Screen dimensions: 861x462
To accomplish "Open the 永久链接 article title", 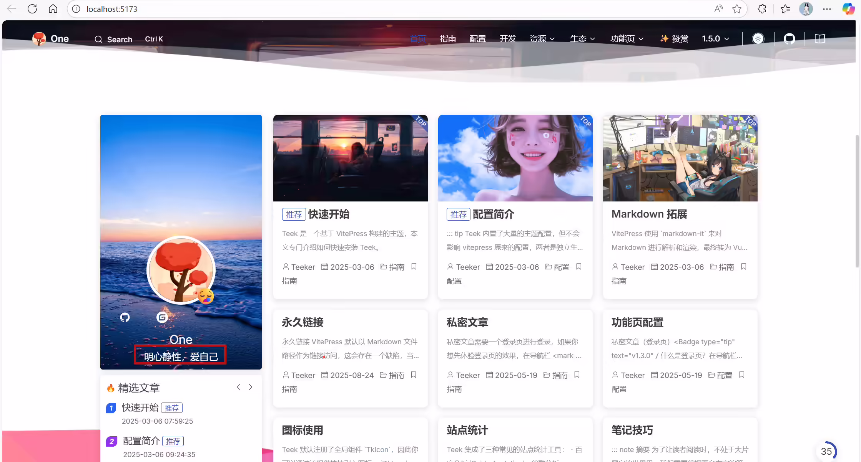I will (303, 322).
